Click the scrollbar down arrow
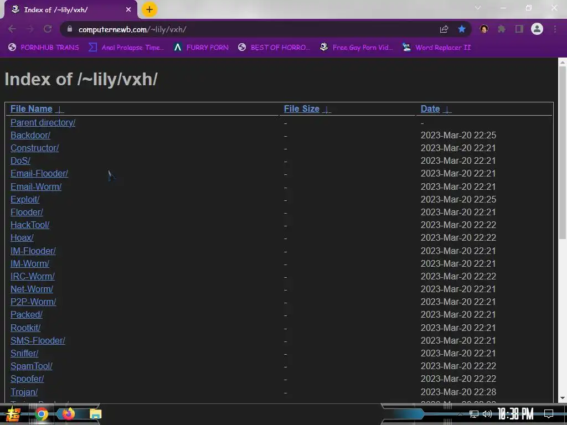Viewport: 567px width, 425px height. (563, 398)
